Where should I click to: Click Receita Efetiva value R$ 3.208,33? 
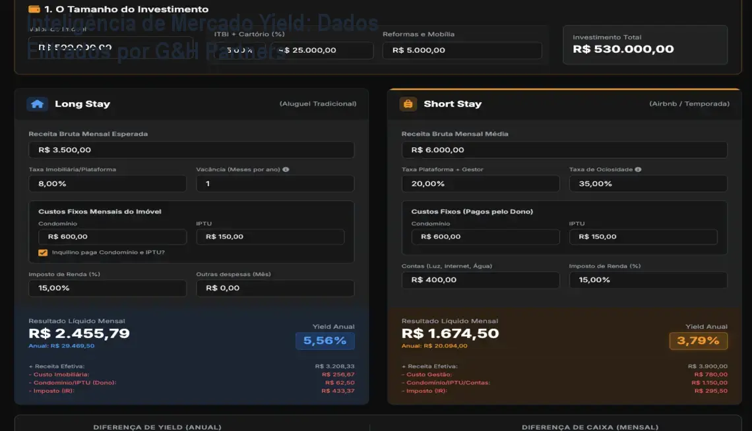pyautogui.click(x=334, y=366)
